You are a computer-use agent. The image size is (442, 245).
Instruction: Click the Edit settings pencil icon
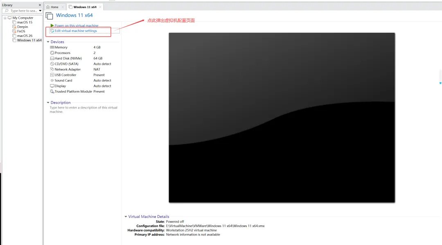(52, 31)
